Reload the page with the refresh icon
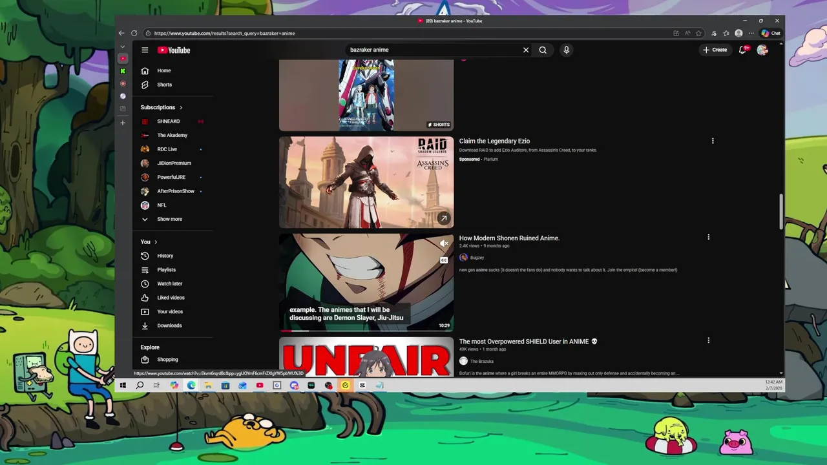The height and width of the screenshot is (465, 827). tap(134, 33)
